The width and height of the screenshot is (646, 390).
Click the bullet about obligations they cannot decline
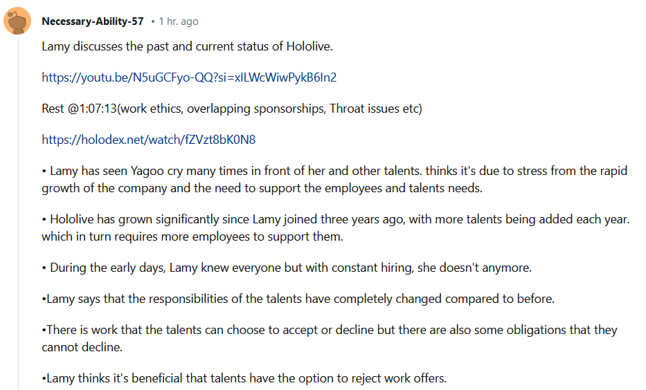click(330, 338)
